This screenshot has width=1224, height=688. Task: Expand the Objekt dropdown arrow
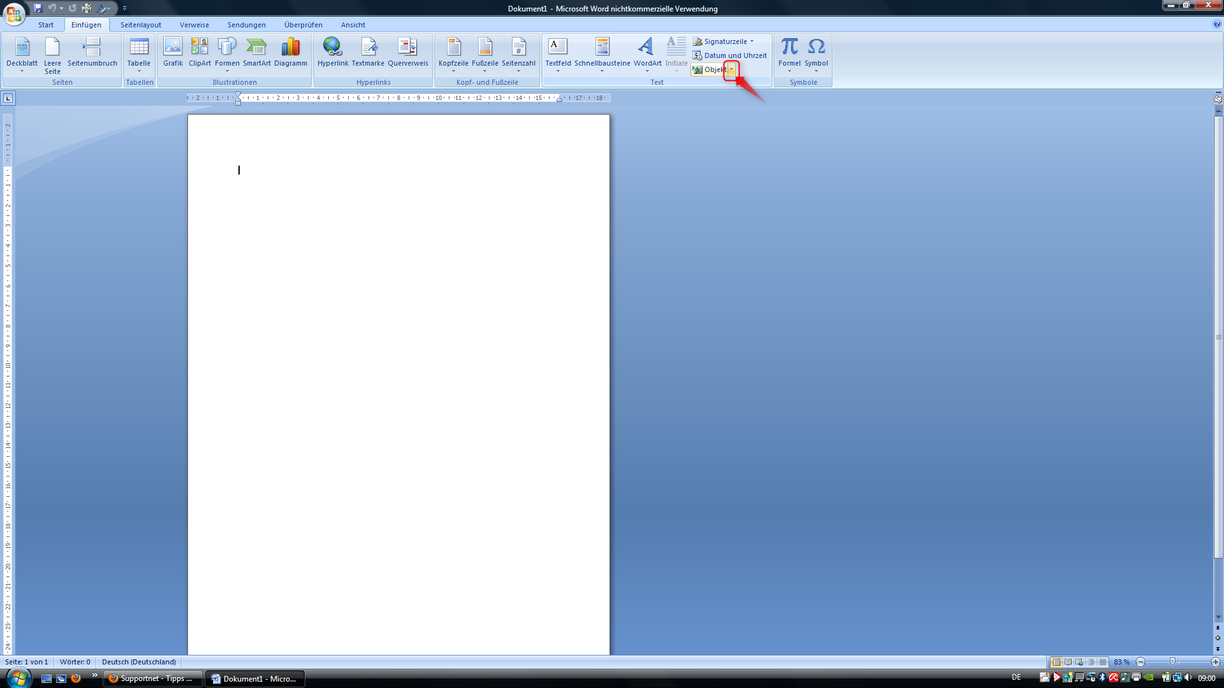point(731,69)
